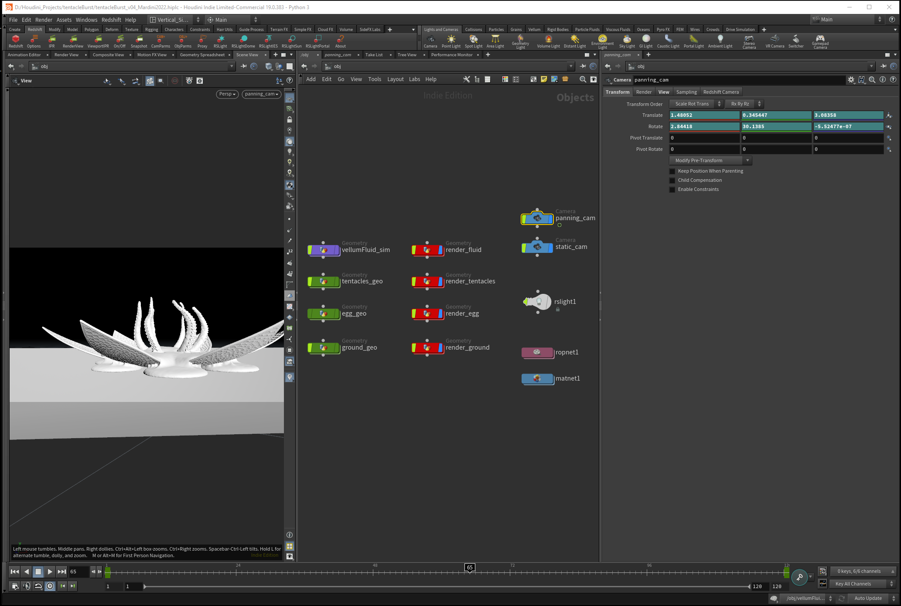Click the frame 65 timeline marker
Screen dimensions: 901x606
[x=470, y=568]
